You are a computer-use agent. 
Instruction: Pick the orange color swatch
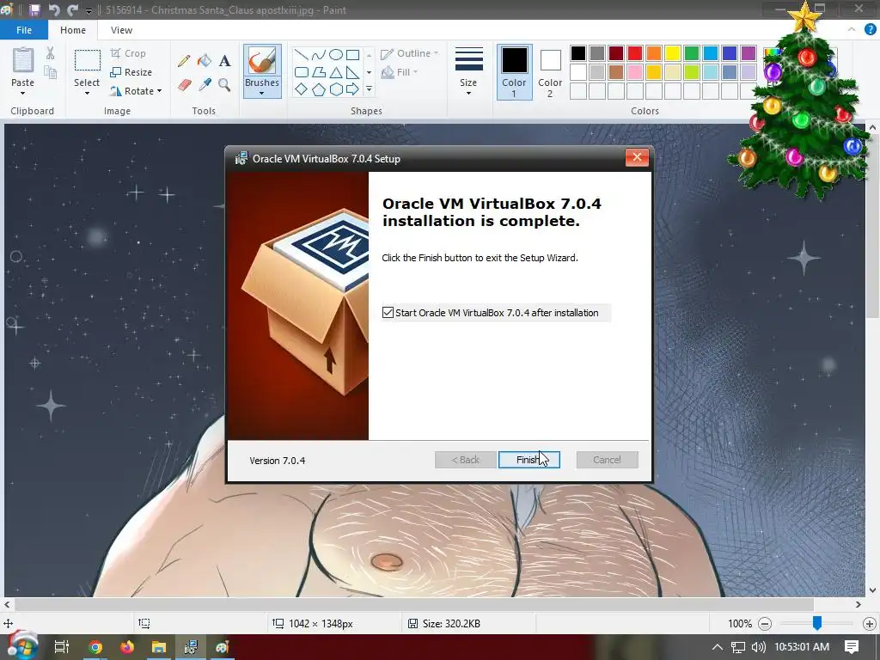pyautogui.click(x=654, y=53)
